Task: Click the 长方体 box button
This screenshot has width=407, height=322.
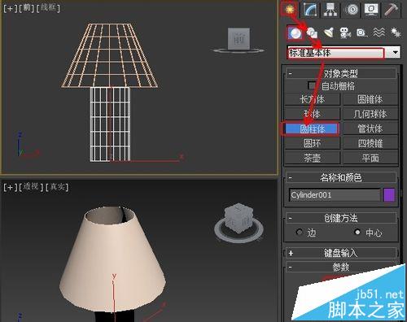Action: pos(313,99)
